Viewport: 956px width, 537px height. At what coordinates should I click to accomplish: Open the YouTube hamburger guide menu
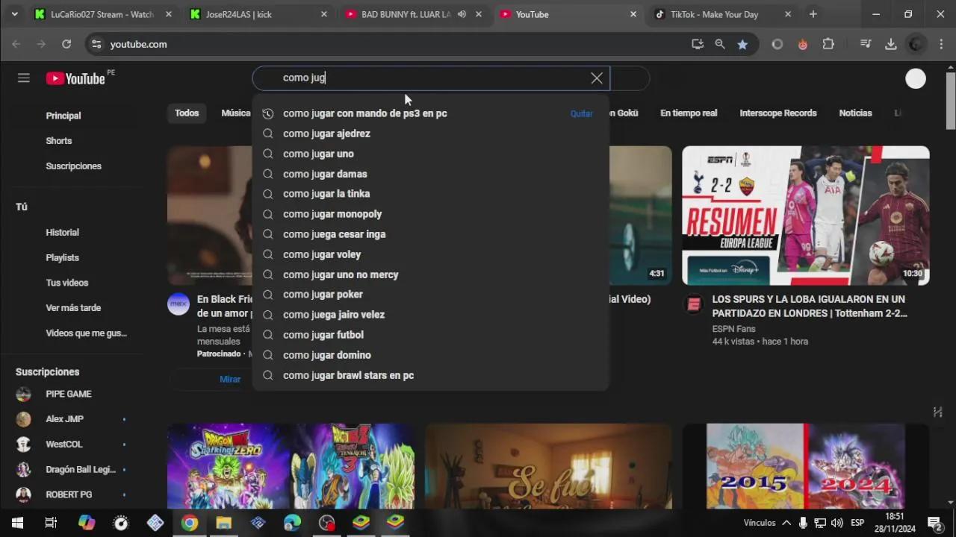pyautogui.click(x=24, y=78)
